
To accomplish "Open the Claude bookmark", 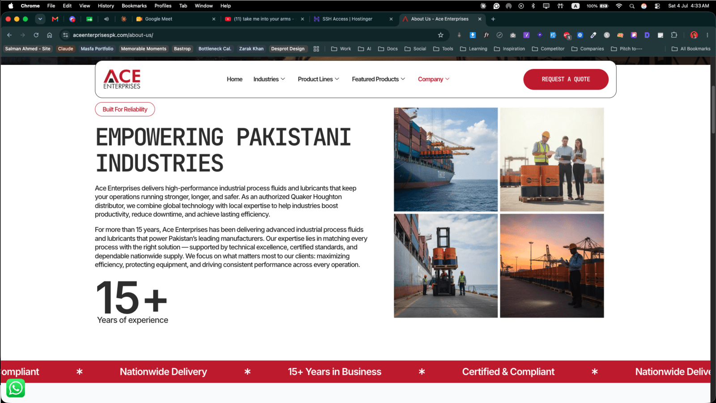I will coord(65,49).
